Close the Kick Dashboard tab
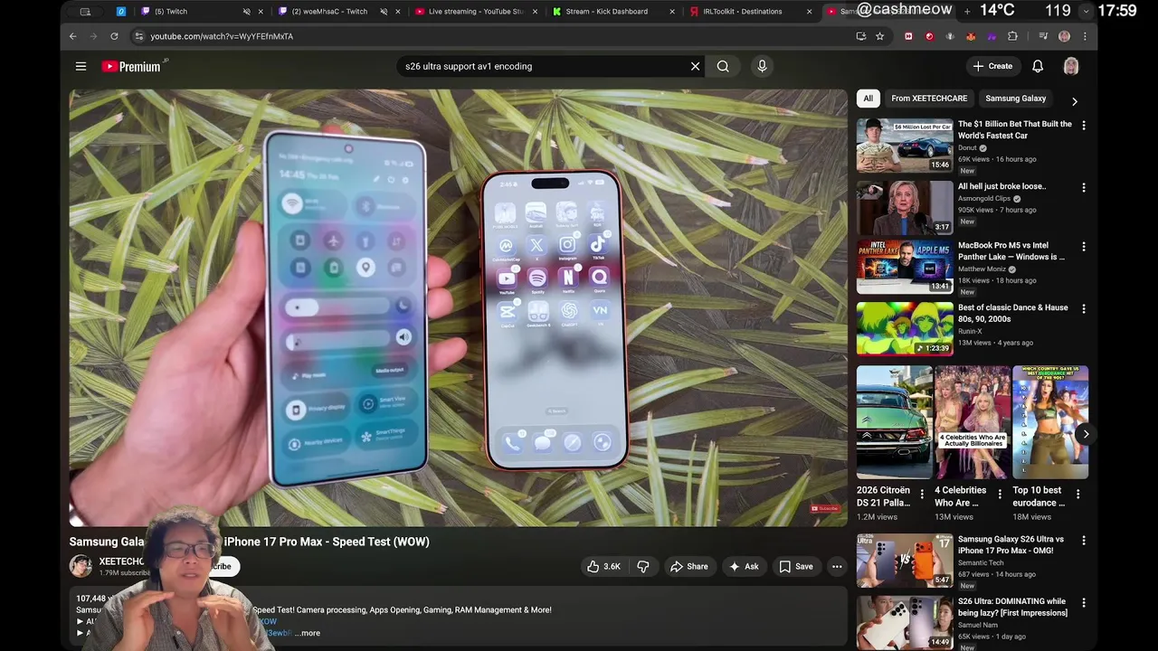Image resolution: width=1158 pixels, height=651 pixels. 671,12
